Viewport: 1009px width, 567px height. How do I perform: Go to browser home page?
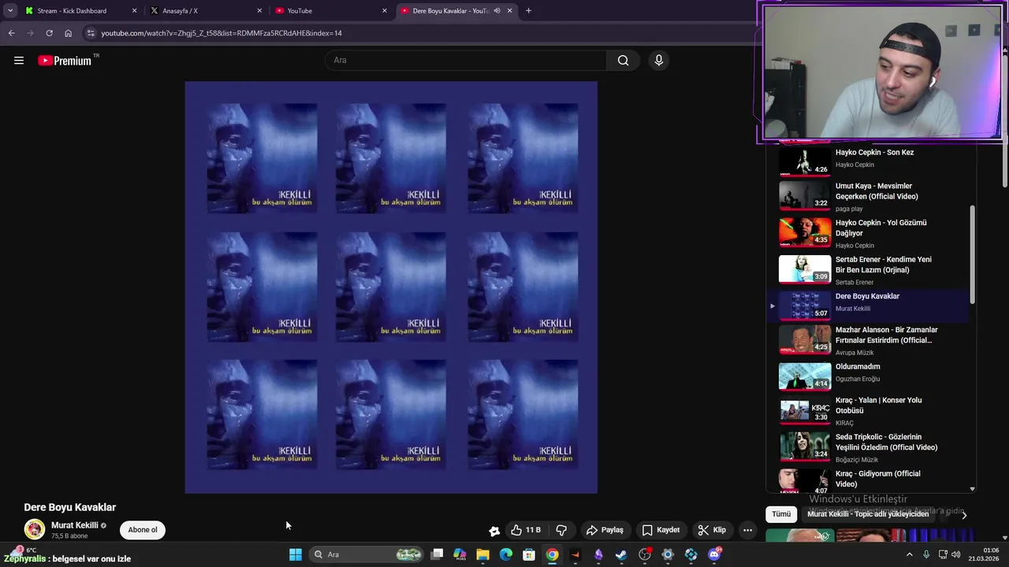[x=68, y=33]
